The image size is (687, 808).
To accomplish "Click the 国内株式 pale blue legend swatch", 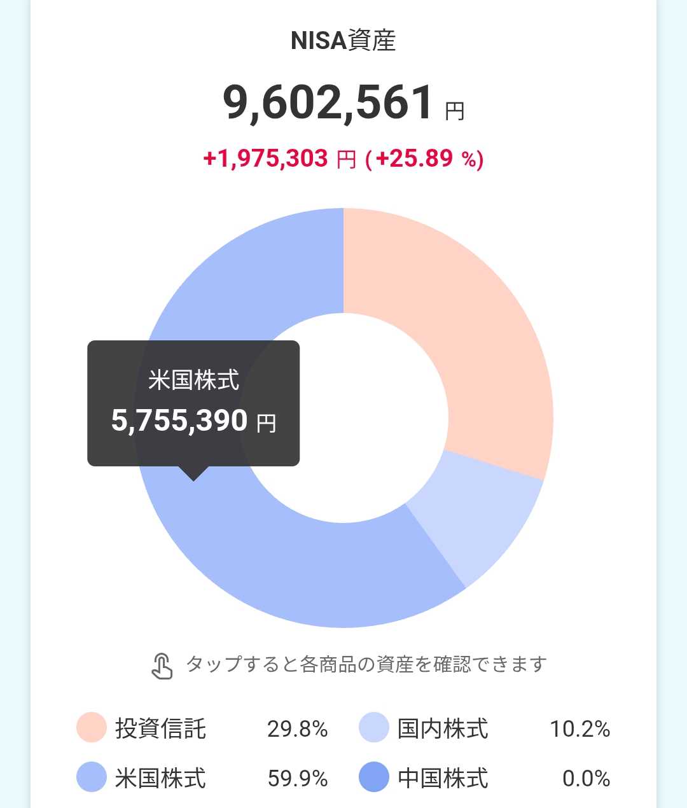I will pos(373,728).
